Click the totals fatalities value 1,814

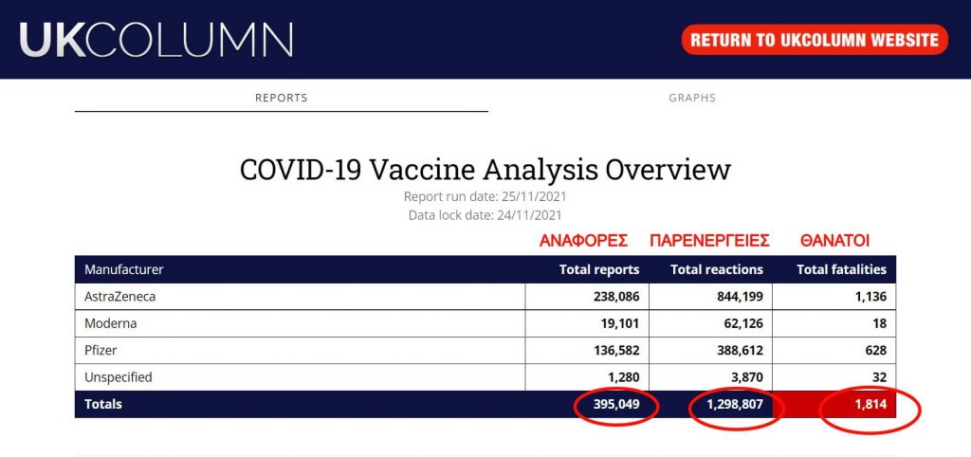[x=871, y=404]
